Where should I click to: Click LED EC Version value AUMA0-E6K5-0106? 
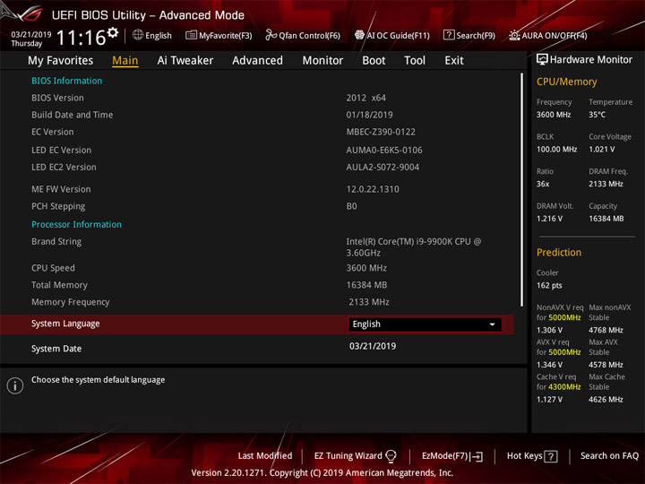click(x=384, y=151)
